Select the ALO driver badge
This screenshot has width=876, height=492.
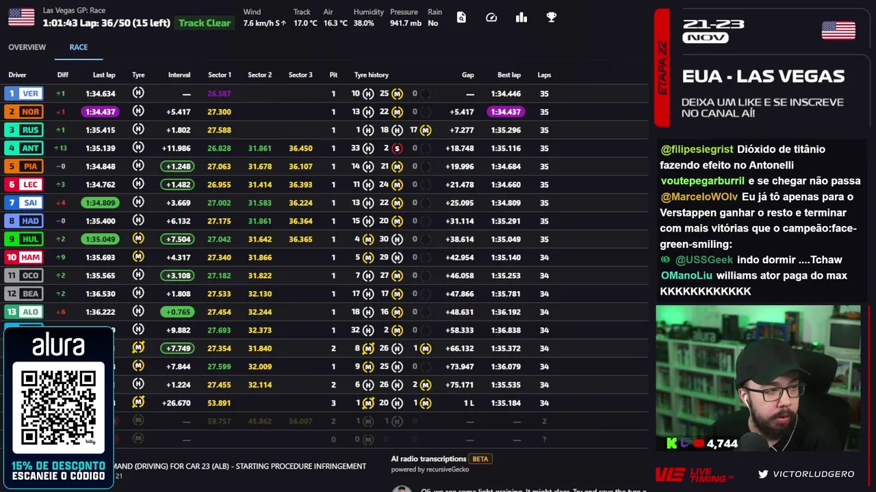pyautogui.click(x=23, y=312)
